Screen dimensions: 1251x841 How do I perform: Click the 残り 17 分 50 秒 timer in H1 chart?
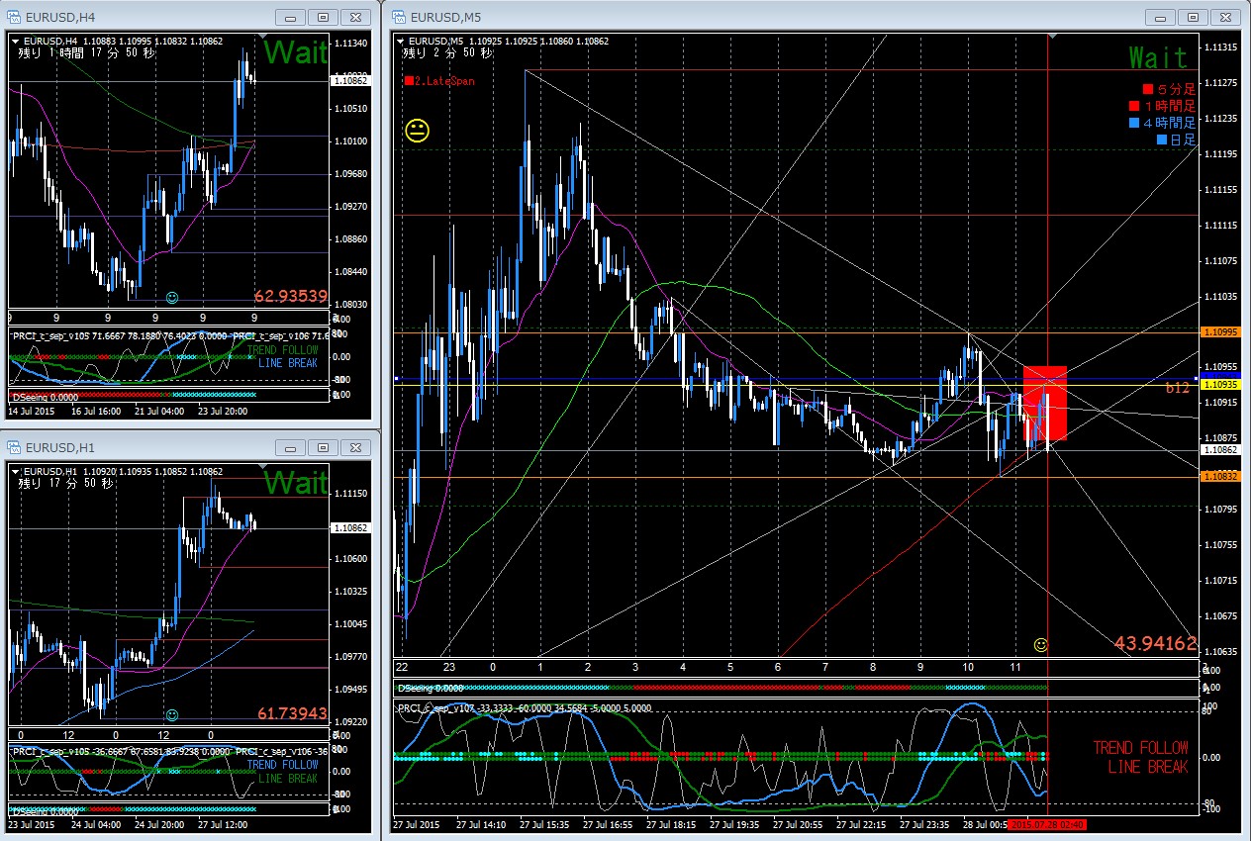pos(65,484)
